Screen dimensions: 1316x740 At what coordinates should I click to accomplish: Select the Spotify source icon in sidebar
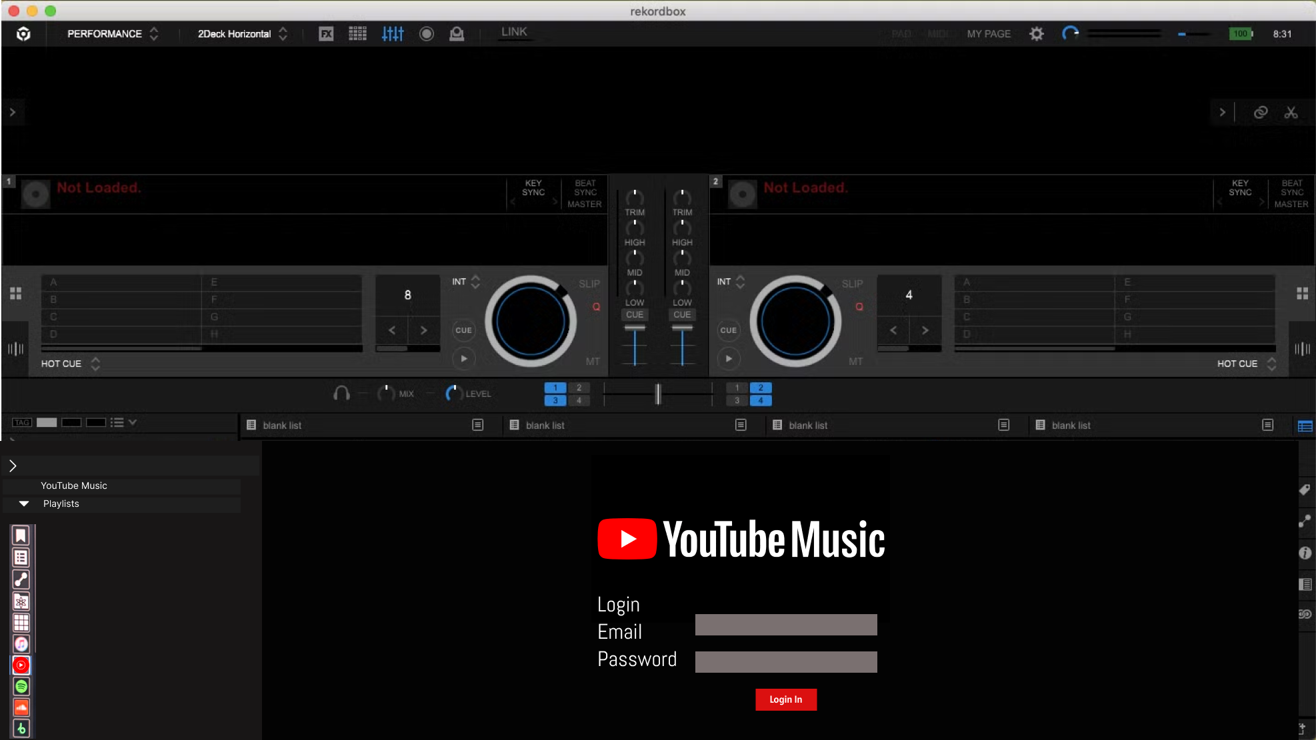pyautogui.click(x=21, y=686)
